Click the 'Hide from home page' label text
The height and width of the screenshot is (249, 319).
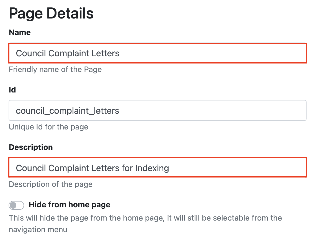pos(70,205)
